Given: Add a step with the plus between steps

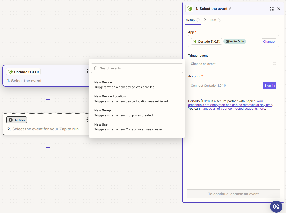Looking at the screenshot, I should [48, 100].
